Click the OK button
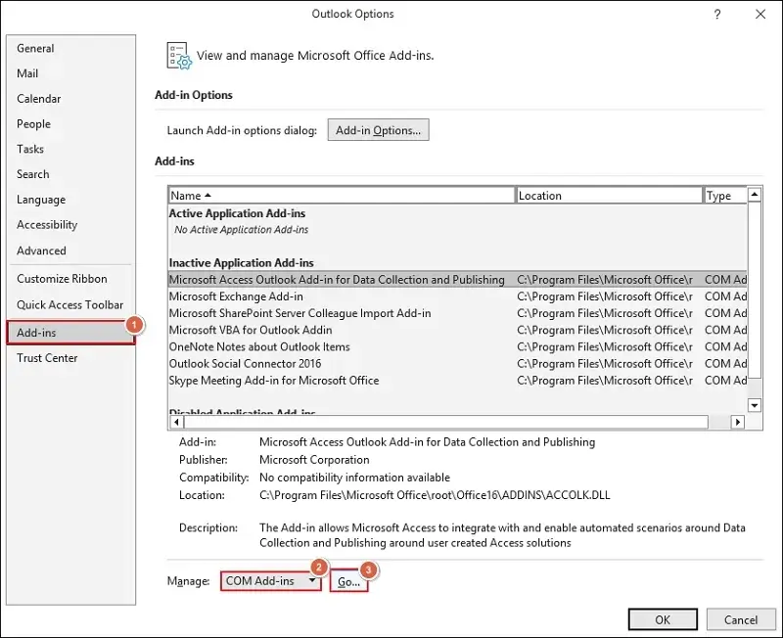 coord(663,618)
